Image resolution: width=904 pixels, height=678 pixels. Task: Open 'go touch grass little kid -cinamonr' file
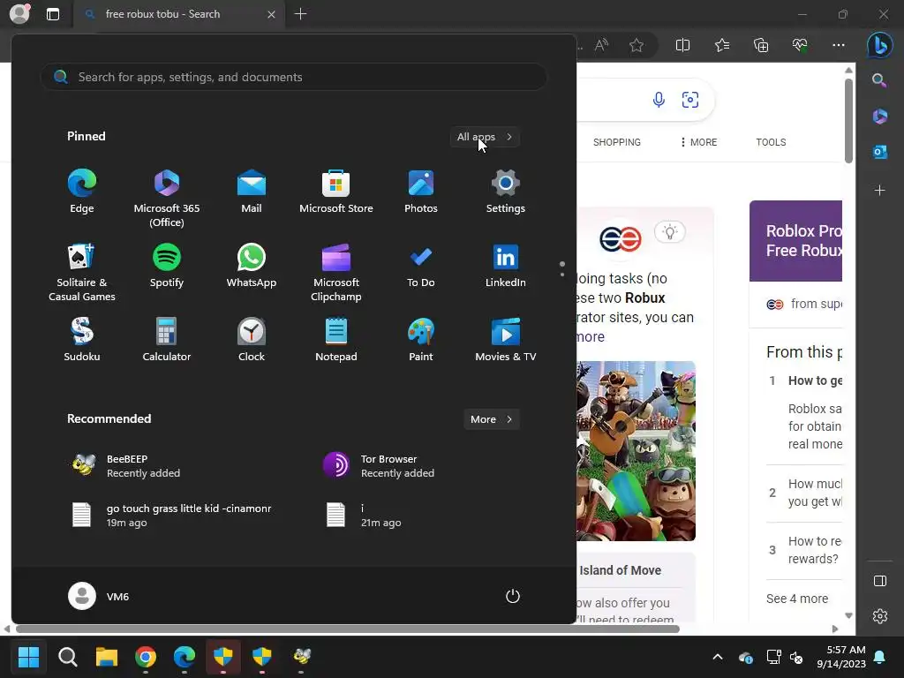(x=173, y=515)
